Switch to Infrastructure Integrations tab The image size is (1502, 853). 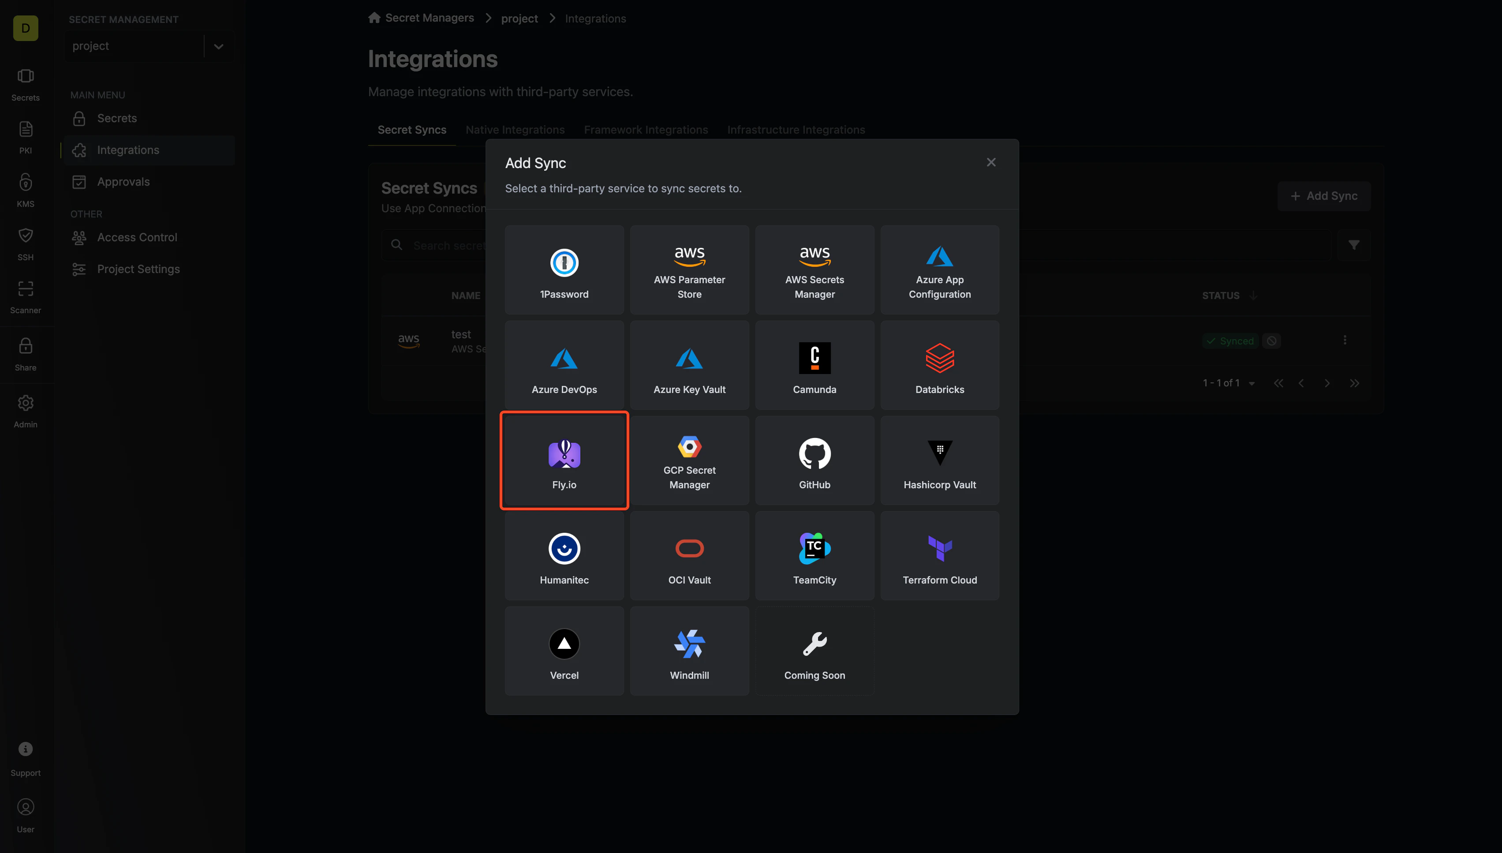pyautogui.click(x=796, y=130)
